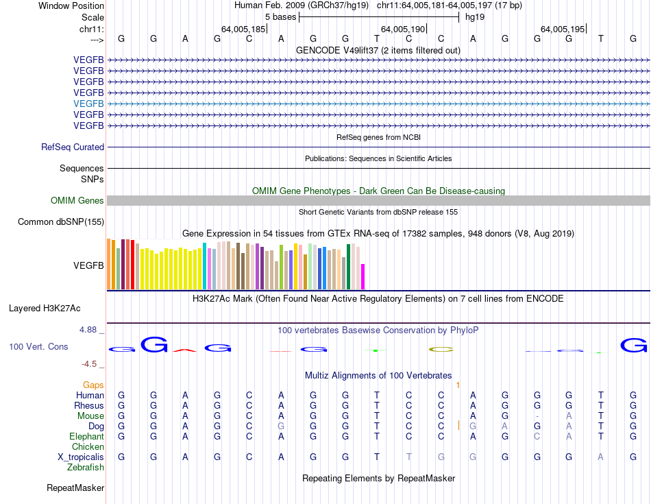Click the 64,005,190 coordinate on ruler
Image resolution: width=651 pixels, height=504 pixels.
click(403, 29)
